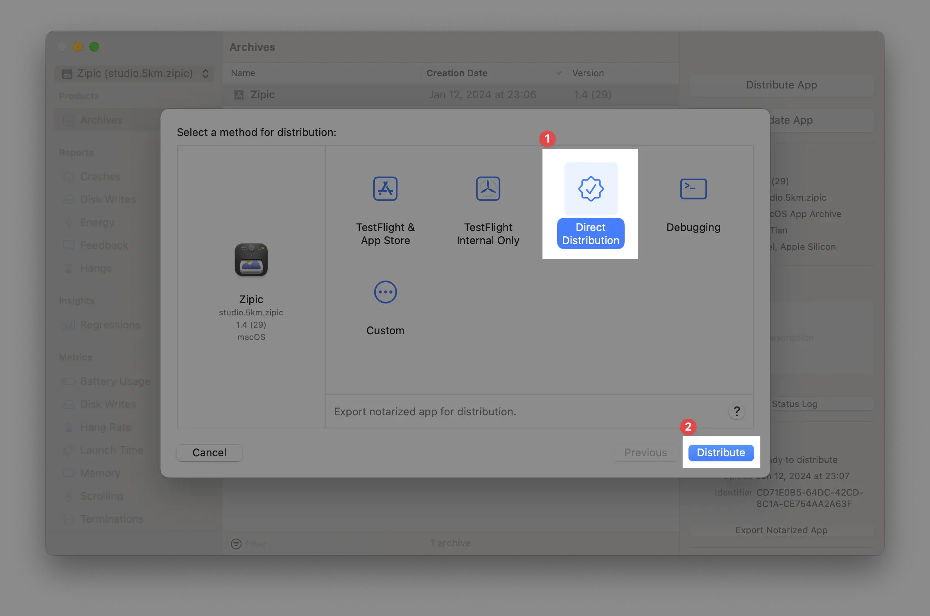The height and width of the screenshot is (616, 930).
Task: Click the Version column header
Action: point(622,73)
